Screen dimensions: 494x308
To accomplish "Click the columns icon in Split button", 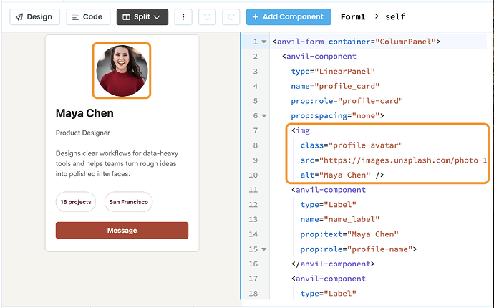I will pyautogui.click(x=126, y=16).
